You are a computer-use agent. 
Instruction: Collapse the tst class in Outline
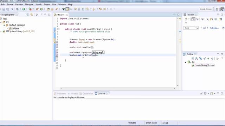(x=185, y=62)
